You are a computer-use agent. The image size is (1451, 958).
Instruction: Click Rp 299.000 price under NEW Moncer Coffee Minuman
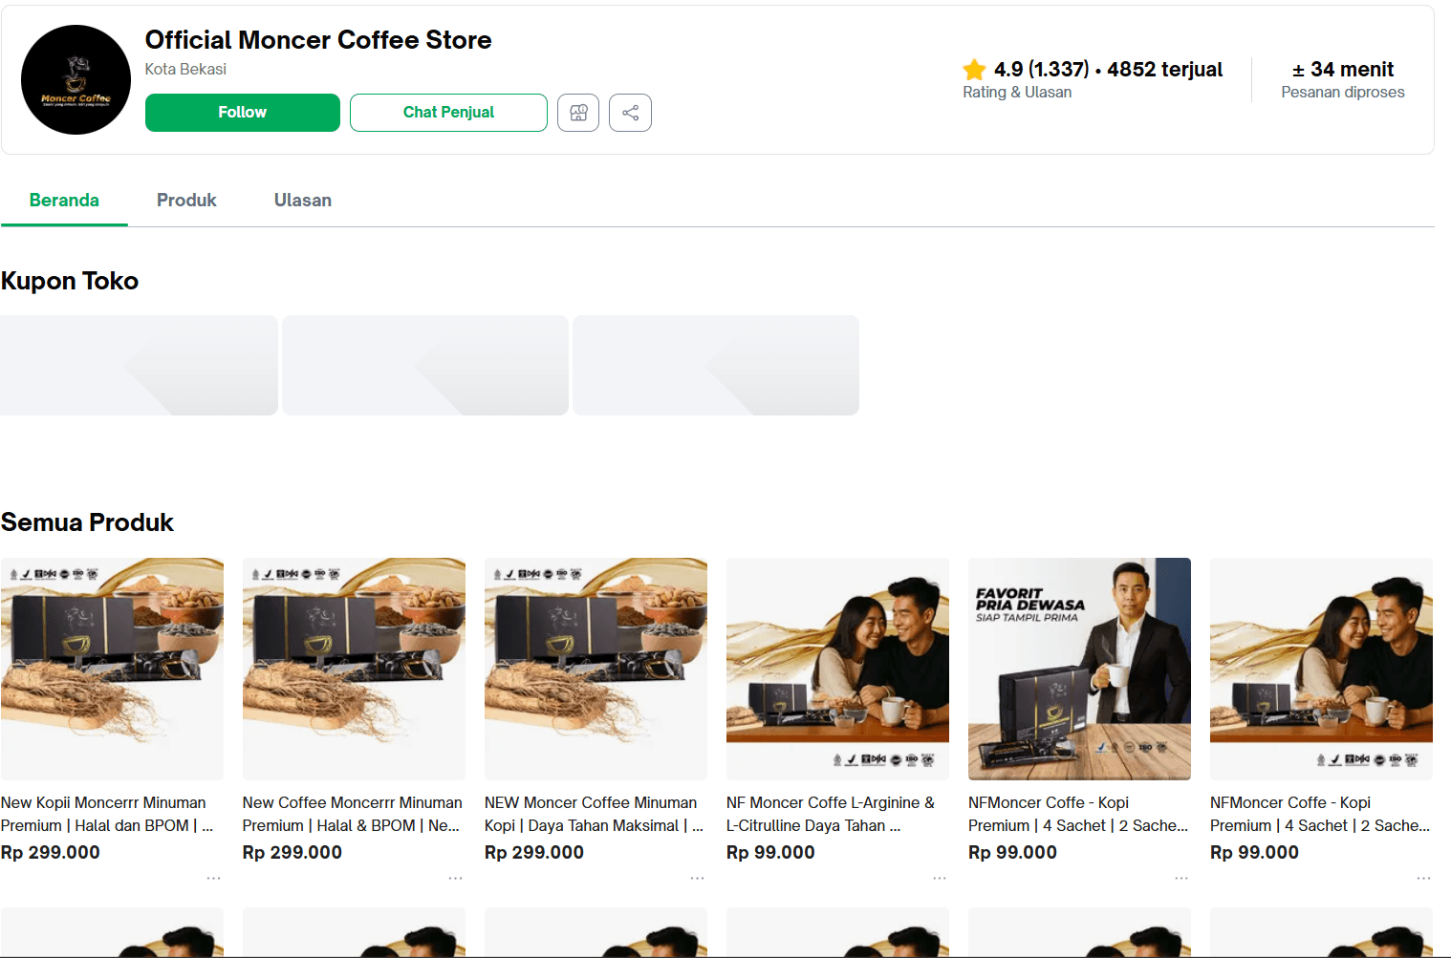coord(534,853)
